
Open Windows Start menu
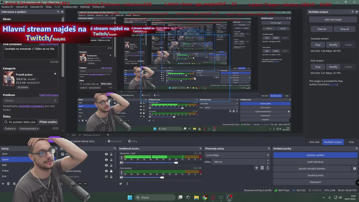[130, 198]
